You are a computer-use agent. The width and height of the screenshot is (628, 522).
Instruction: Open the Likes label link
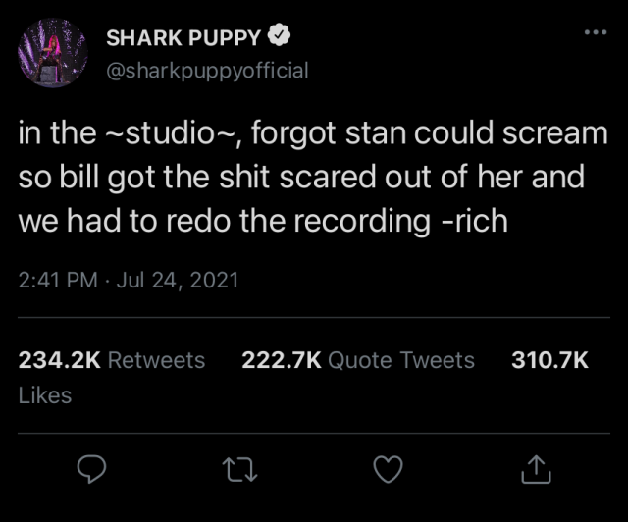[x=45, y=395]
